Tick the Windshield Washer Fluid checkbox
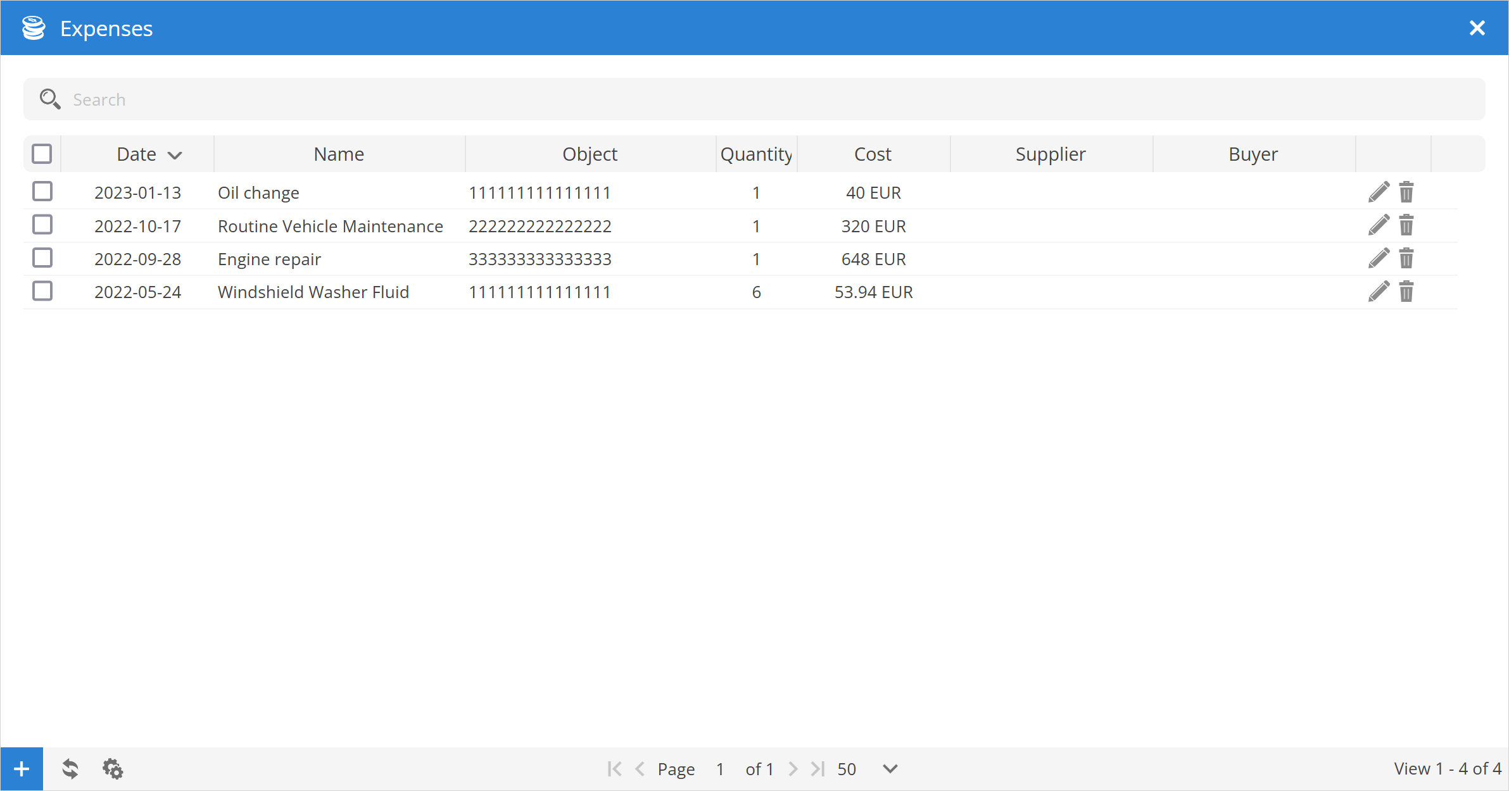1509x791 pixels. click(42, 291)
